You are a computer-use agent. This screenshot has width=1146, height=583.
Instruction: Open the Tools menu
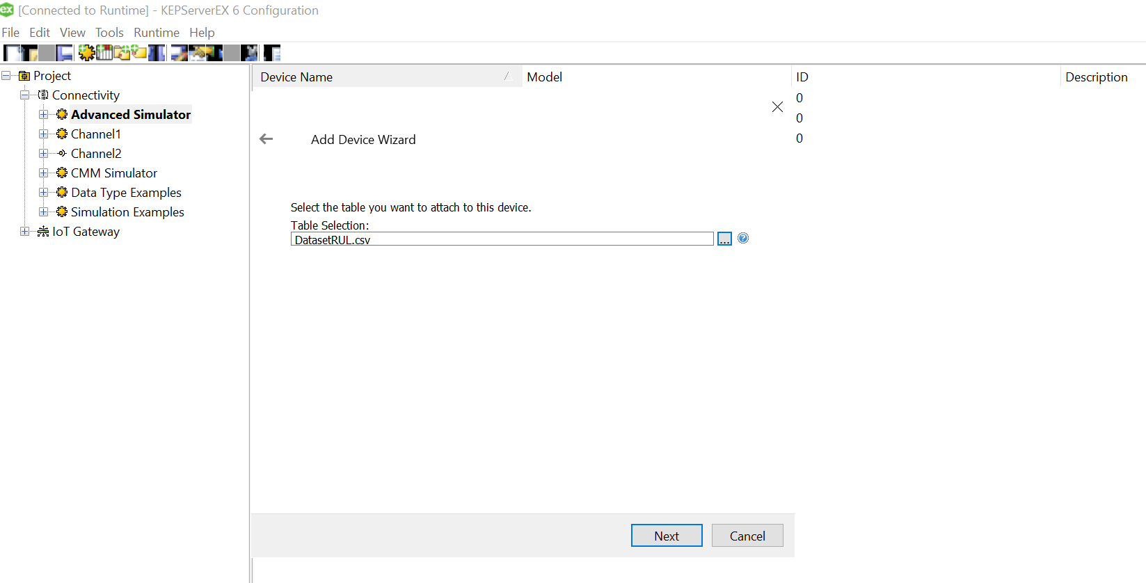(x=109, y=33)
